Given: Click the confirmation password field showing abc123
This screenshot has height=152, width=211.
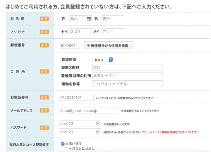Looking at the screenshot, I should pyautogui.click(x=80, y=132).
